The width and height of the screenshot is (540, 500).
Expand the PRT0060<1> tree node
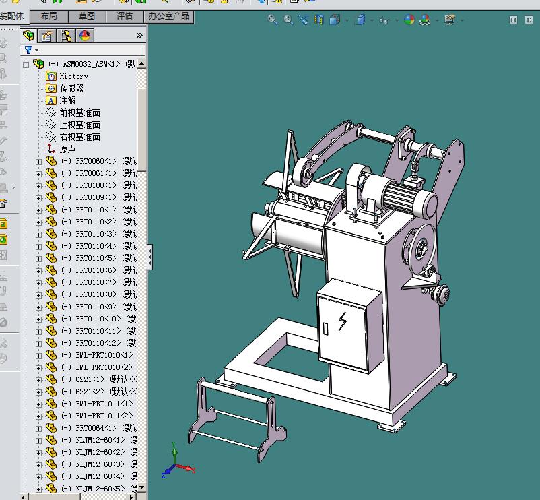point(38,162)
